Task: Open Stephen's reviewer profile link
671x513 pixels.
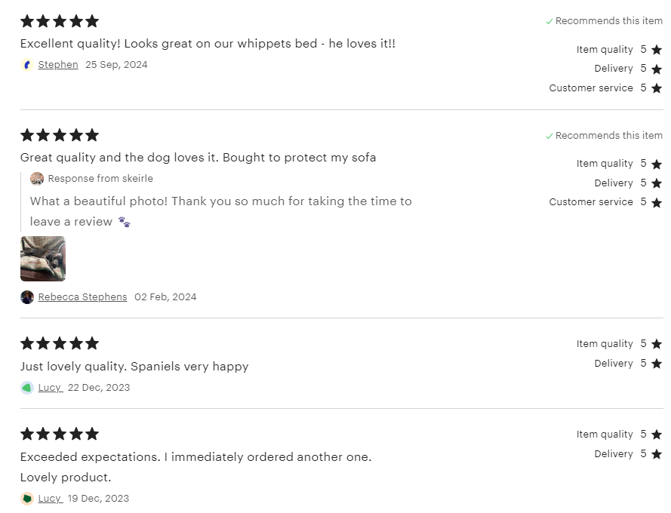Action: (58, 65)
